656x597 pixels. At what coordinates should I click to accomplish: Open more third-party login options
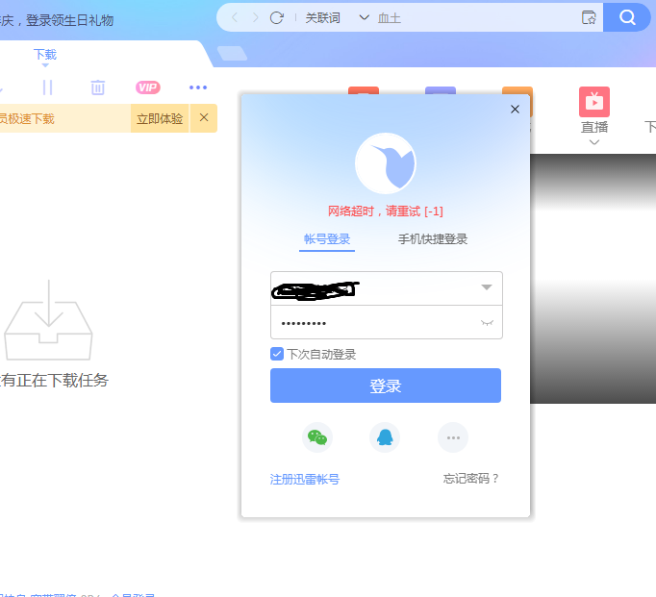point(453,437)
